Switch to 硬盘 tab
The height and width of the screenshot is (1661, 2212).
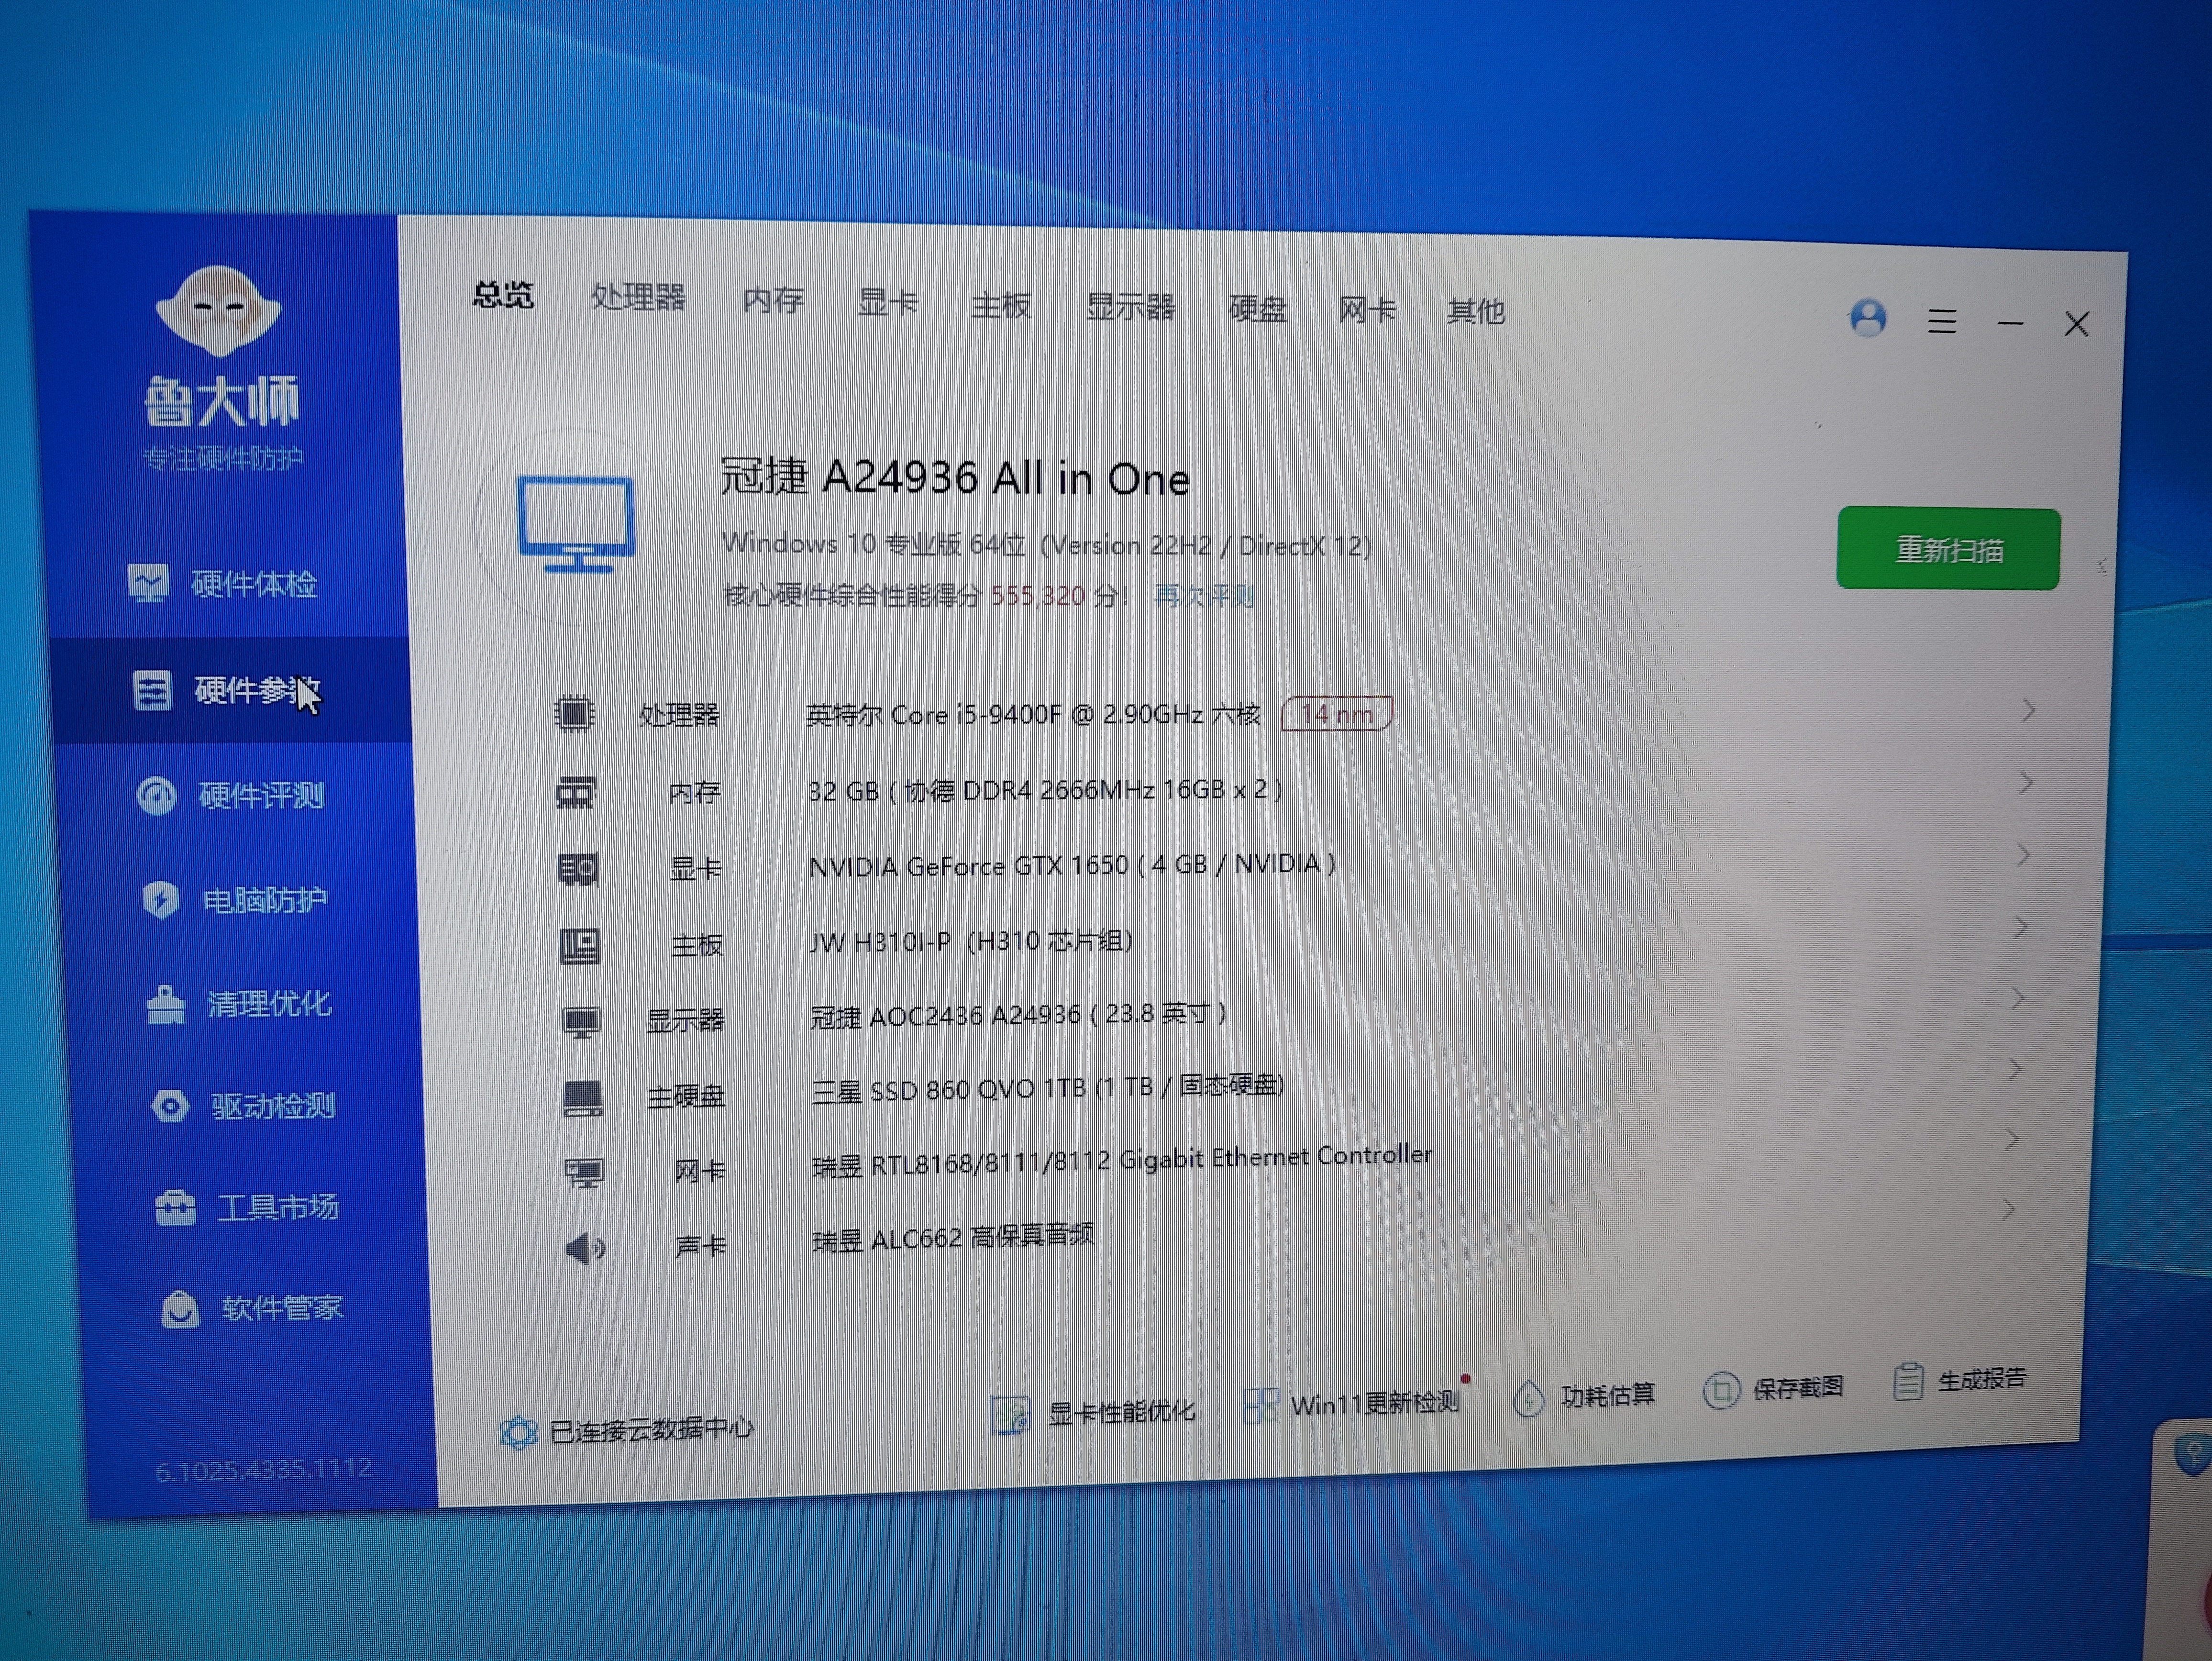1257,309
